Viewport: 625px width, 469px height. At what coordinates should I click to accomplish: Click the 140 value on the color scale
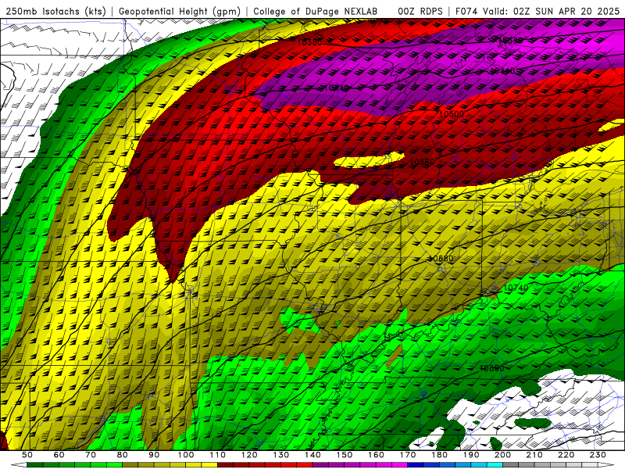coord(312,455)
